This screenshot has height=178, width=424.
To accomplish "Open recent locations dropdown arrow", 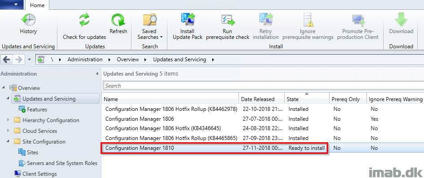I will 30,59.
